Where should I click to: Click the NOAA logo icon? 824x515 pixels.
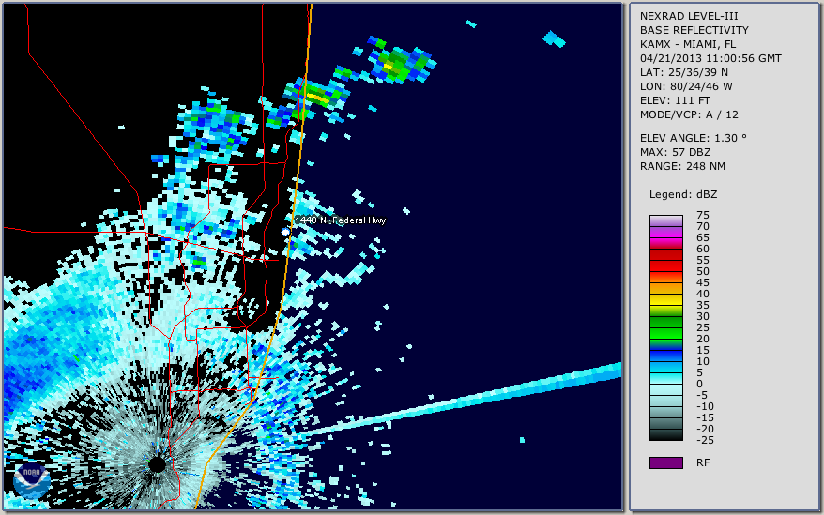32,481
